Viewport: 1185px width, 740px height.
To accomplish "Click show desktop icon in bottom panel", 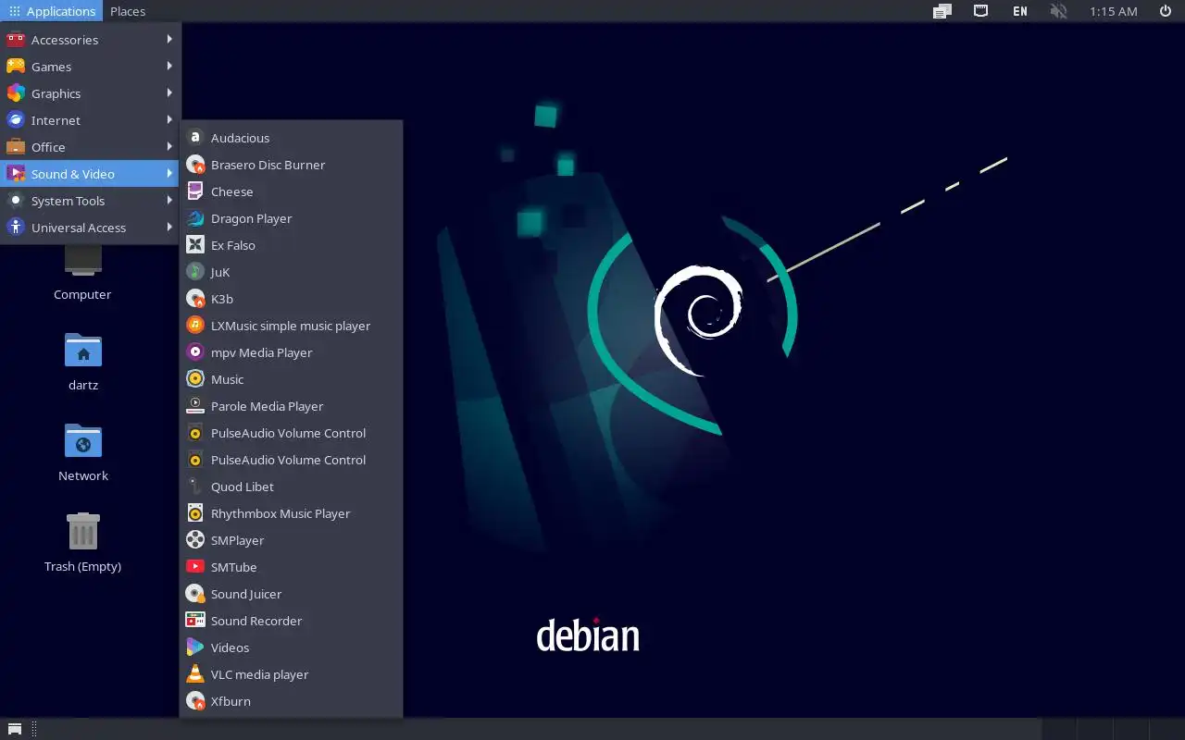I will point(15,730).
